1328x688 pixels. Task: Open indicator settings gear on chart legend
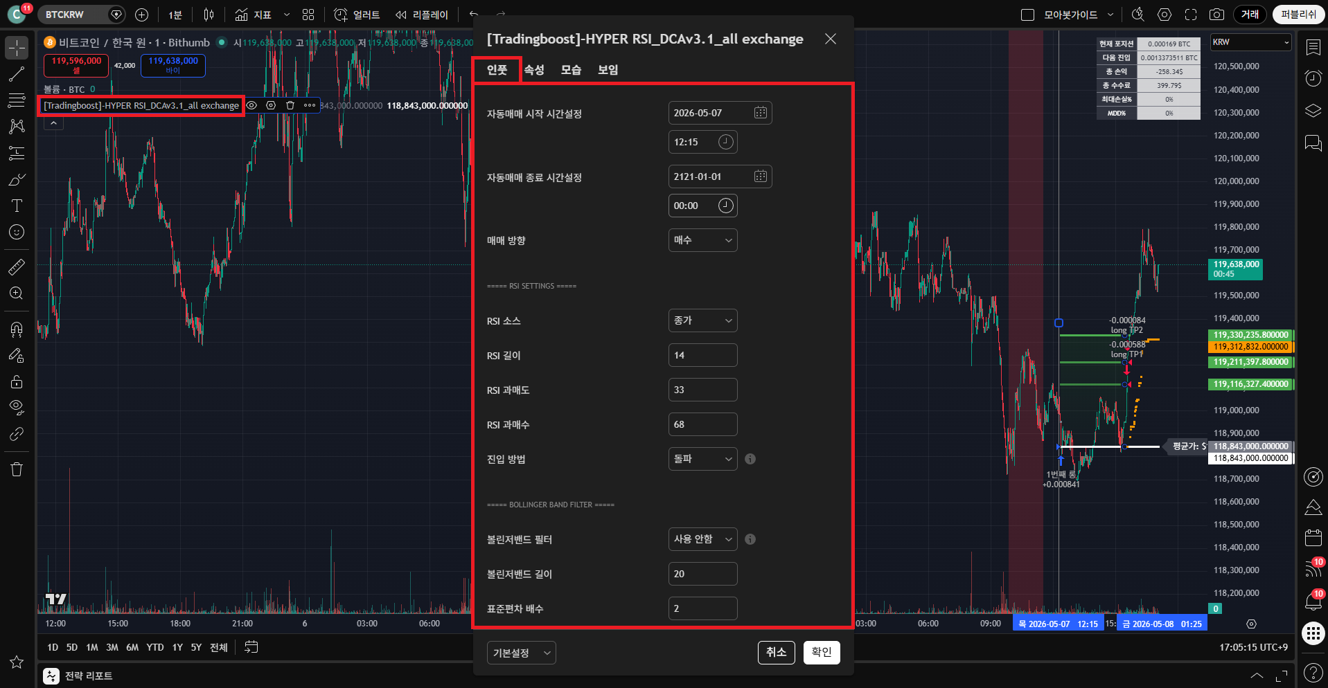271,105
